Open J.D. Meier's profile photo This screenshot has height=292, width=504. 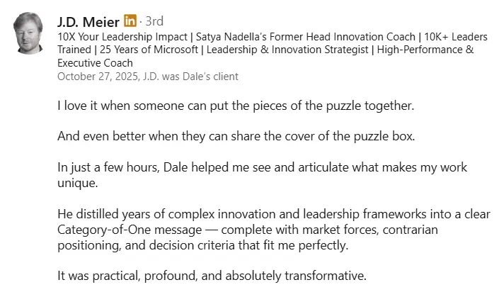tap(28, 33)
